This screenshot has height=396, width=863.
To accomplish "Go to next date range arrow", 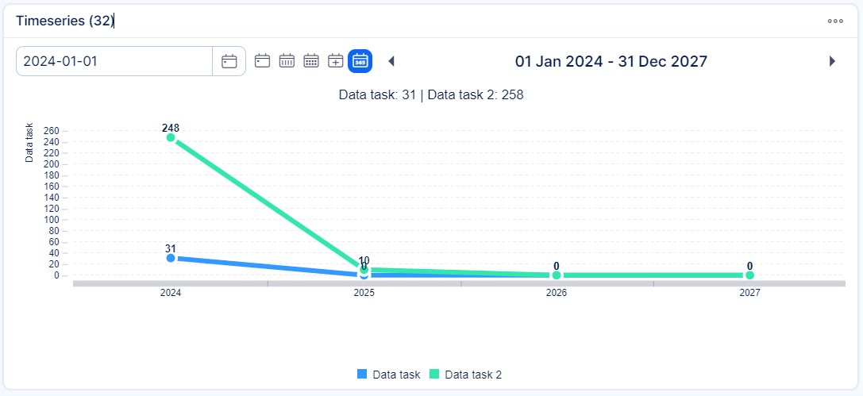I will [x=832, y=61].
